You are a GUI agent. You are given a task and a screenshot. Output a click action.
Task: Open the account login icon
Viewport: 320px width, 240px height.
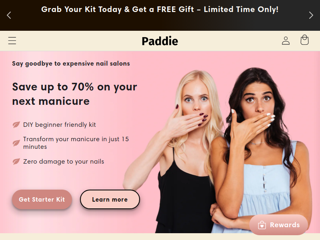pyautogui.click(x=286, y=41)
